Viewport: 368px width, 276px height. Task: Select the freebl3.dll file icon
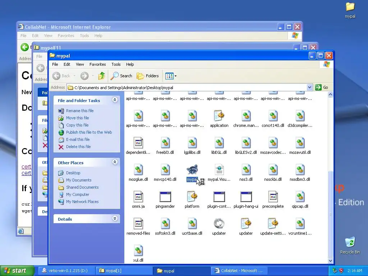click(165, 143)
